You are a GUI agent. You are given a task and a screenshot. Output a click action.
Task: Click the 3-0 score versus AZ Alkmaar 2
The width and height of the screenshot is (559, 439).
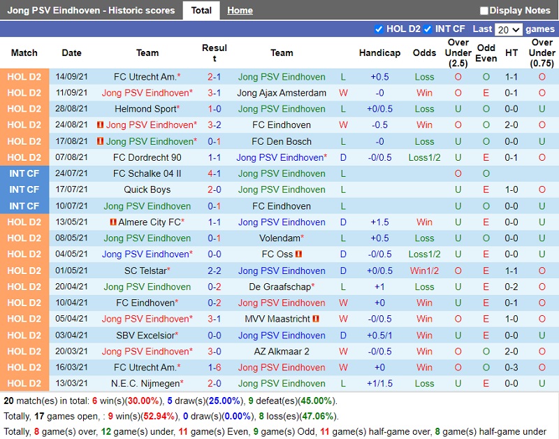click(215, 352)
